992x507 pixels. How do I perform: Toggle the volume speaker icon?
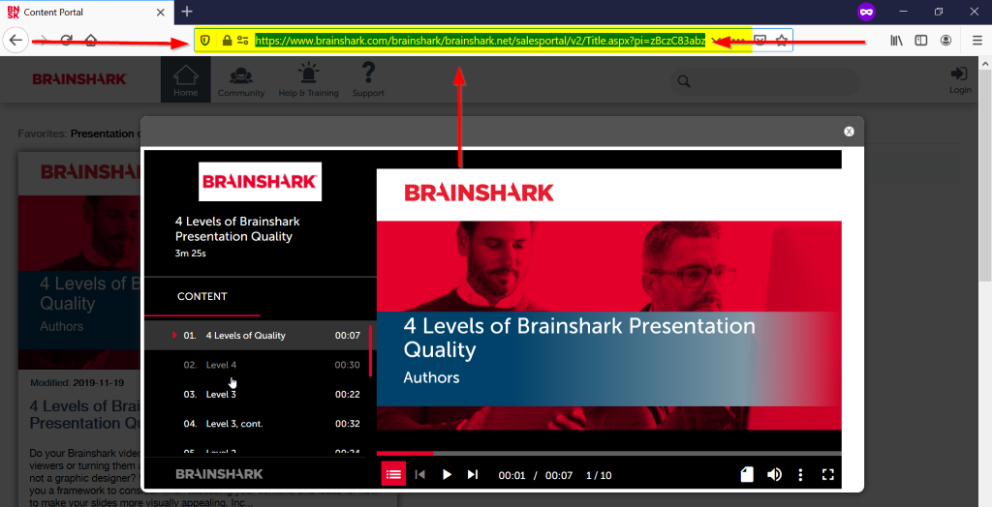click(774, 475)
